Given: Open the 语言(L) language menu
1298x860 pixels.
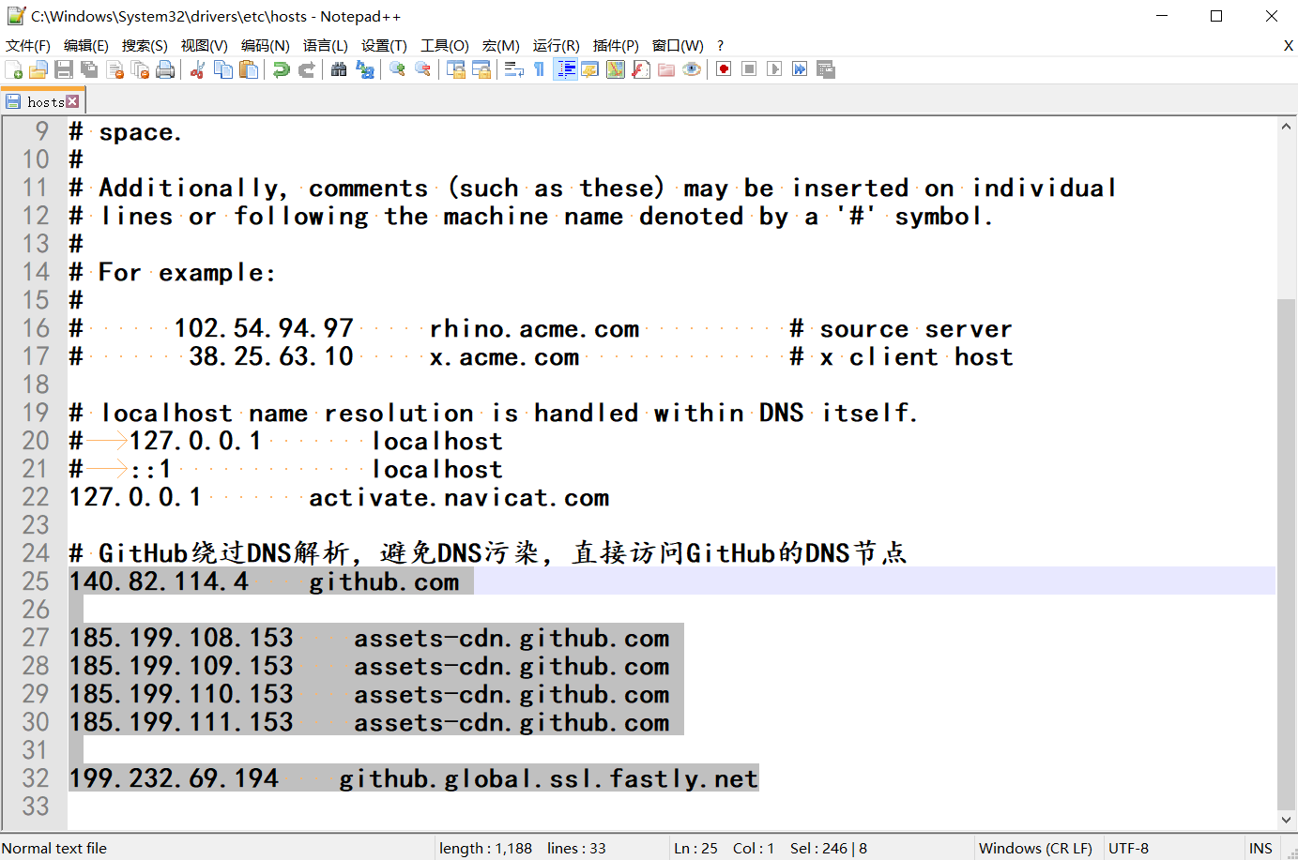Looking at the screenshot, I should tap(325, 46).
